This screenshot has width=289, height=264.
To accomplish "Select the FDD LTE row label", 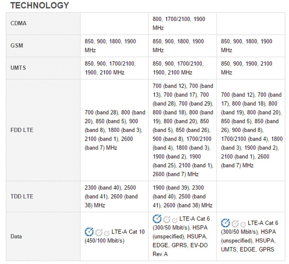I will [x=22, y=130].
